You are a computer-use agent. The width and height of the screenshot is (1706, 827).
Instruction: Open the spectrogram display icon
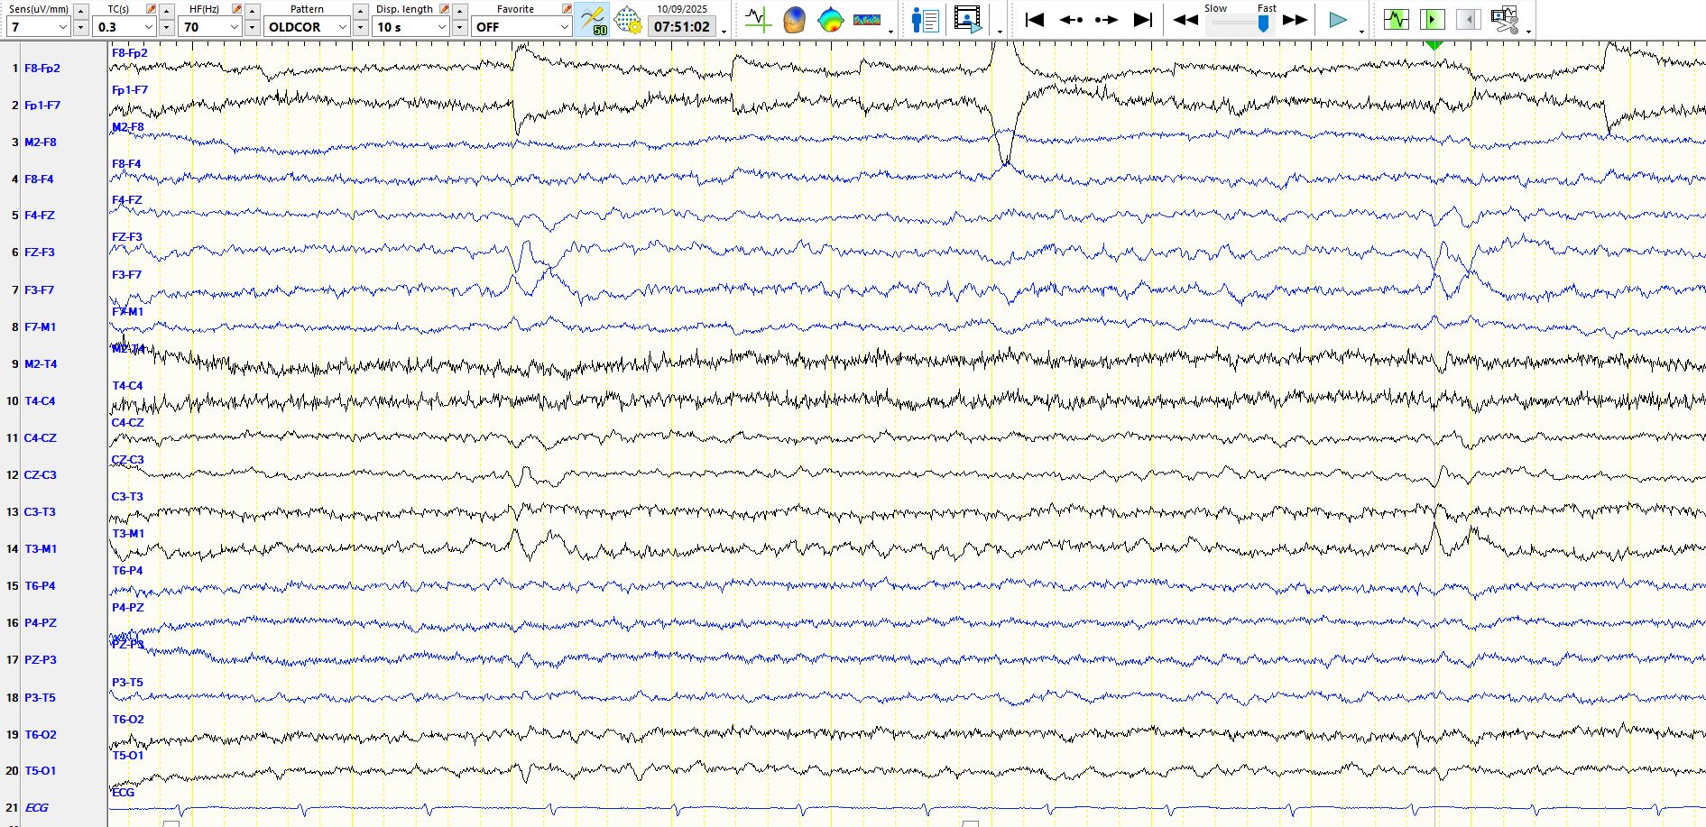click(x=867, y=20)
